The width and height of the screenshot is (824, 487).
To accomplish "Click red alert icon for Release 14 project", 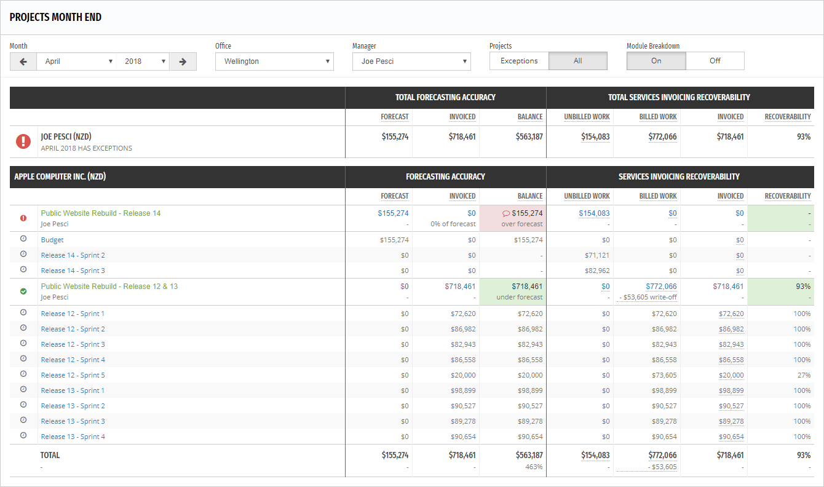I will pos(23,218).
